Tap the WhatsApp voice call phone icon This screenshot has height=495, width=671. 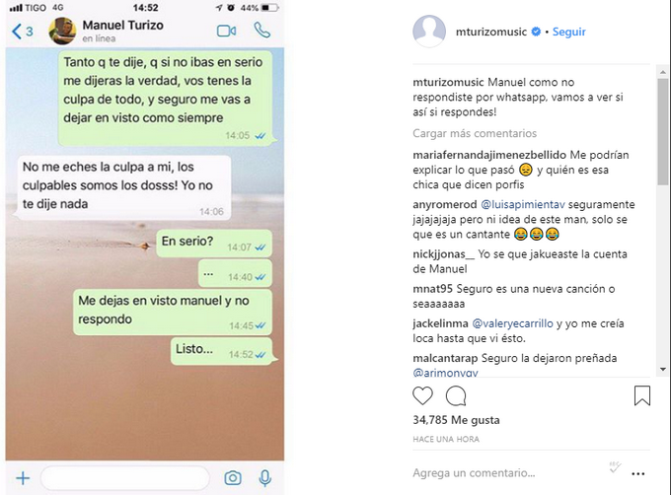(x=261, y=31)
